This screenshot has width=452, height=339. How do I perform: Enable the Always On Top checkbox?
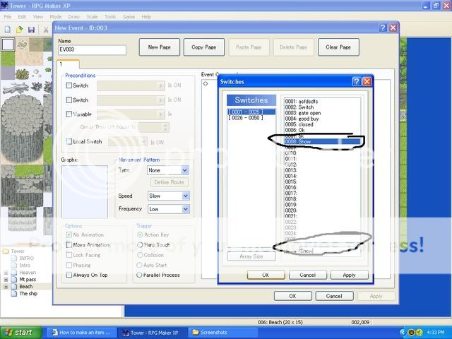(x=69, y=275)
